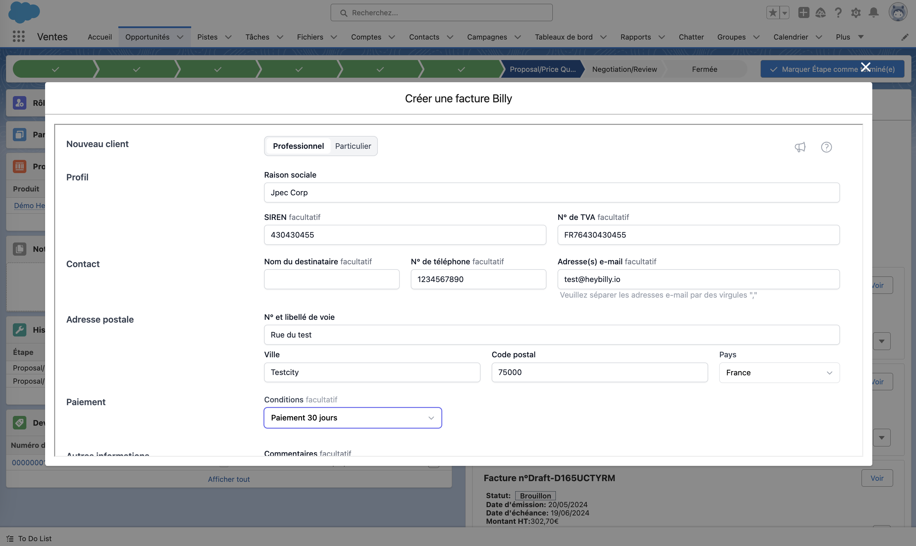The image size is (916, 546).
Task: Open the help question mark icon in form
Action: [826, 147]
